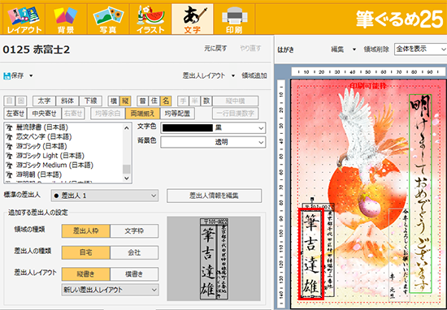Set sender type to 自宅
447x310 pixels.
coord(86,252)
